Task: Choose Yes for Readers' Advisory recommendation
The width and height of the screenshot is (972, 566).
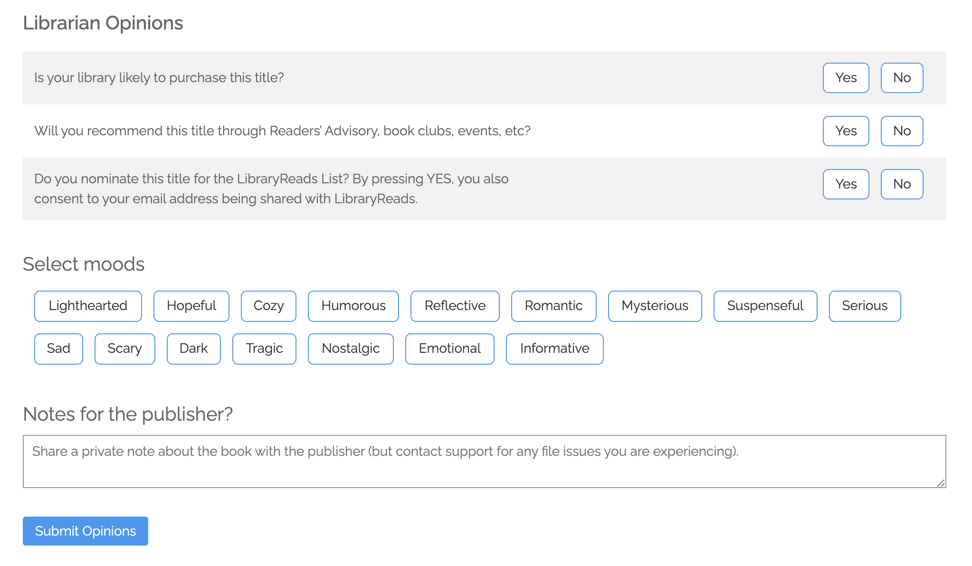Action: click(x=846, y=131)
